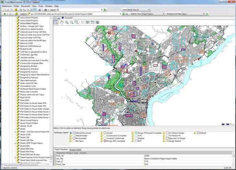236x170 pixels.
Task: Toggle the Construction Complete checkbox
Action: pyautogui.click(x=105, y=136)
